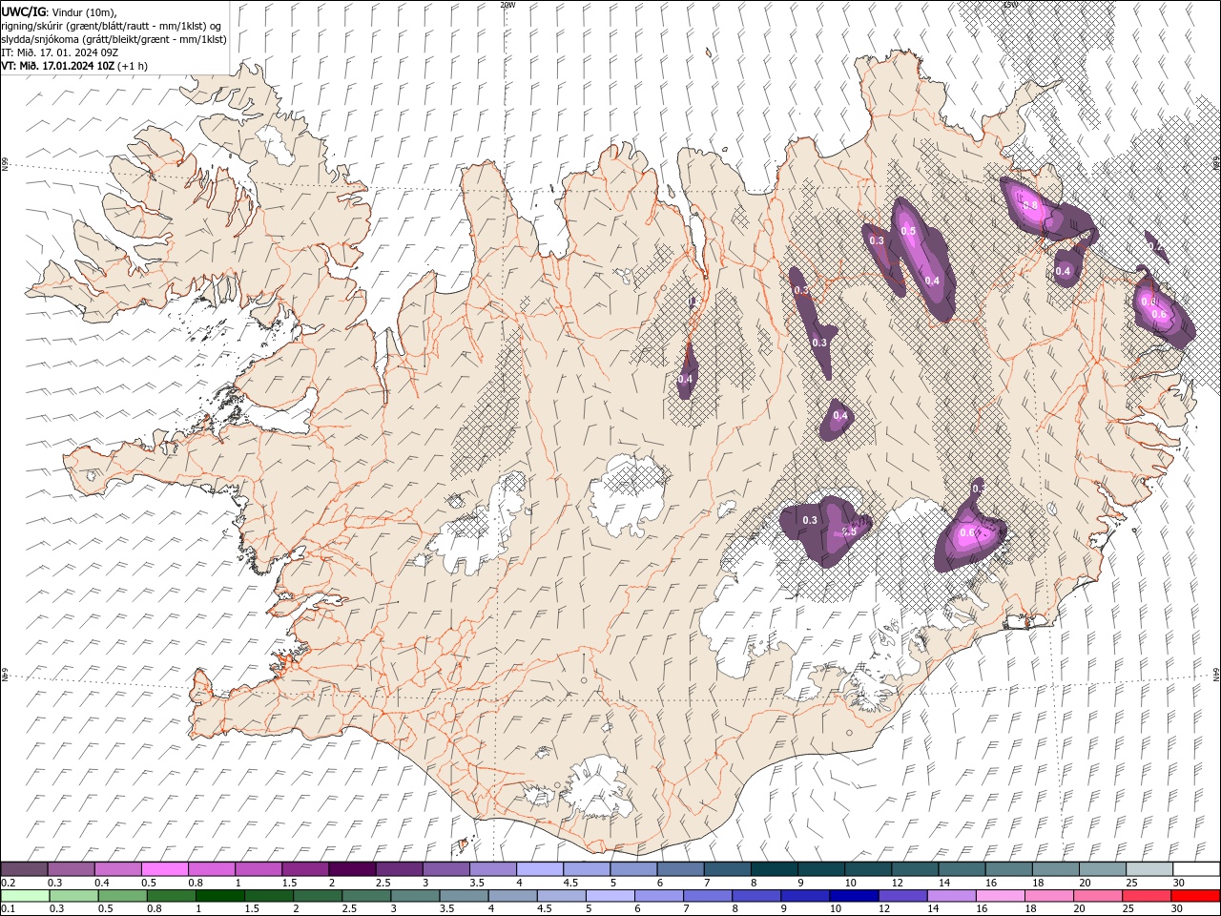Pick the slate blue 6 swatch, upper legend row

[680, 869]
